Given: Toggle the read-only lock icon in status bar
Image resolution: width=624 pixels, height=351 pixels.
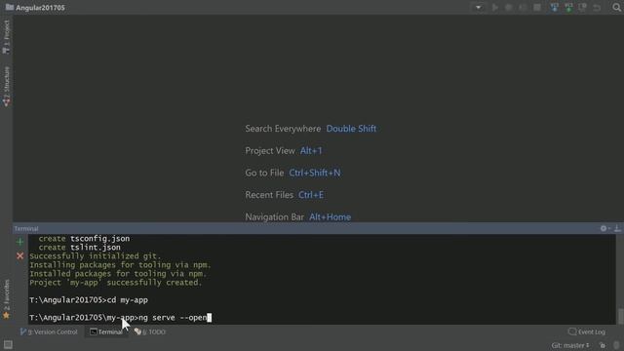Looking at the screenshot, I should tap(603, 345).
